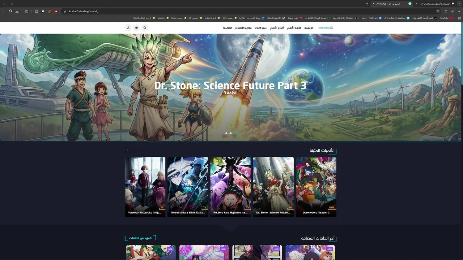This screenshot has width=463, height=260.
Task: Click the white diamond extension icon
Action: click(43, 11)
